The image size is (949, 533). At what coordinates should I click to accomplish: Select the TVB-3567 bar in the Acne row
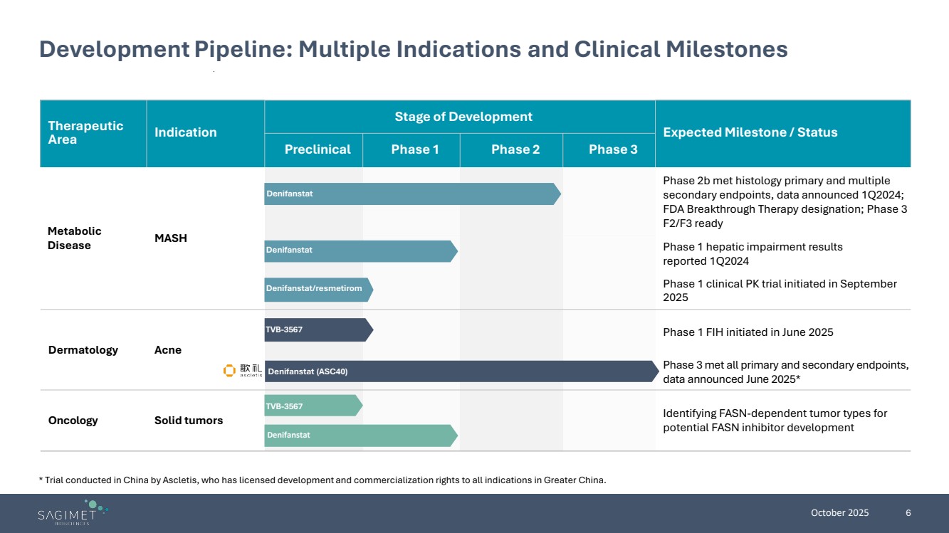click(318, 330)
